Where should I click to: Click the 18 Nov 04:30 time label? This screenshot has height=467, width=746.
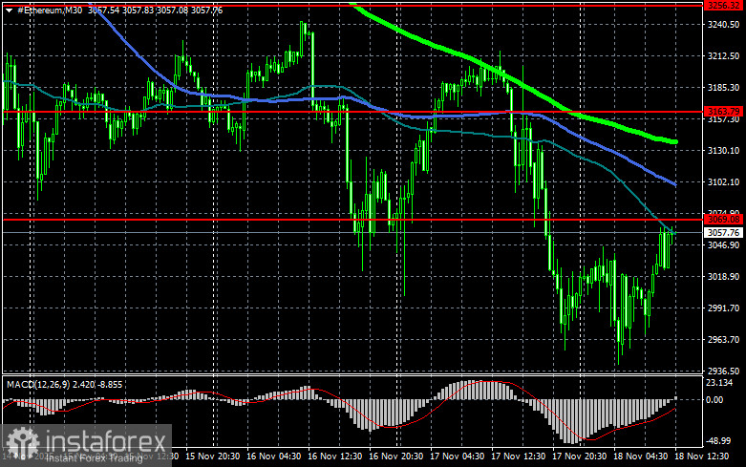640,456
